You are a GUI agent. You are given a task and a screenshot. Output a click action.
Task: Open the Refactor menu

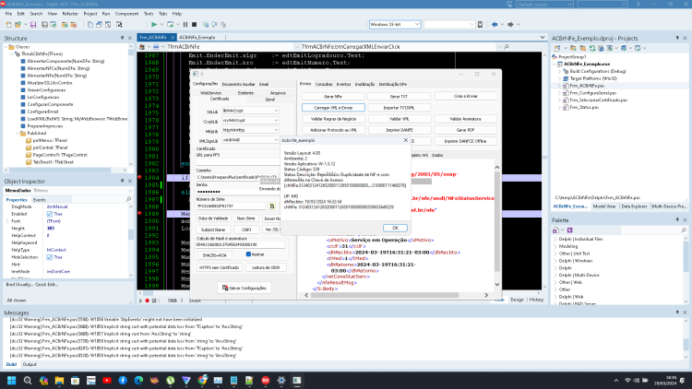point(70,14)
